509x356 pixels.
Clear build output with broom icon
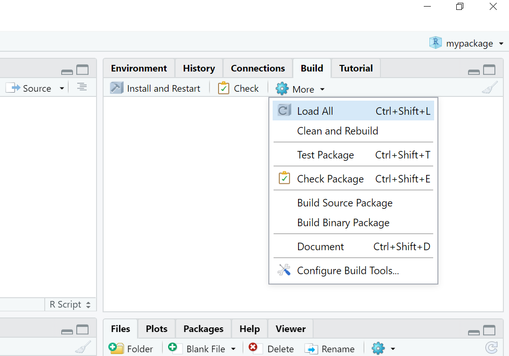tap(490, 88)
